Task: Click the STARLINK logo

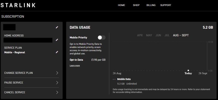Action: pos(18,5)
